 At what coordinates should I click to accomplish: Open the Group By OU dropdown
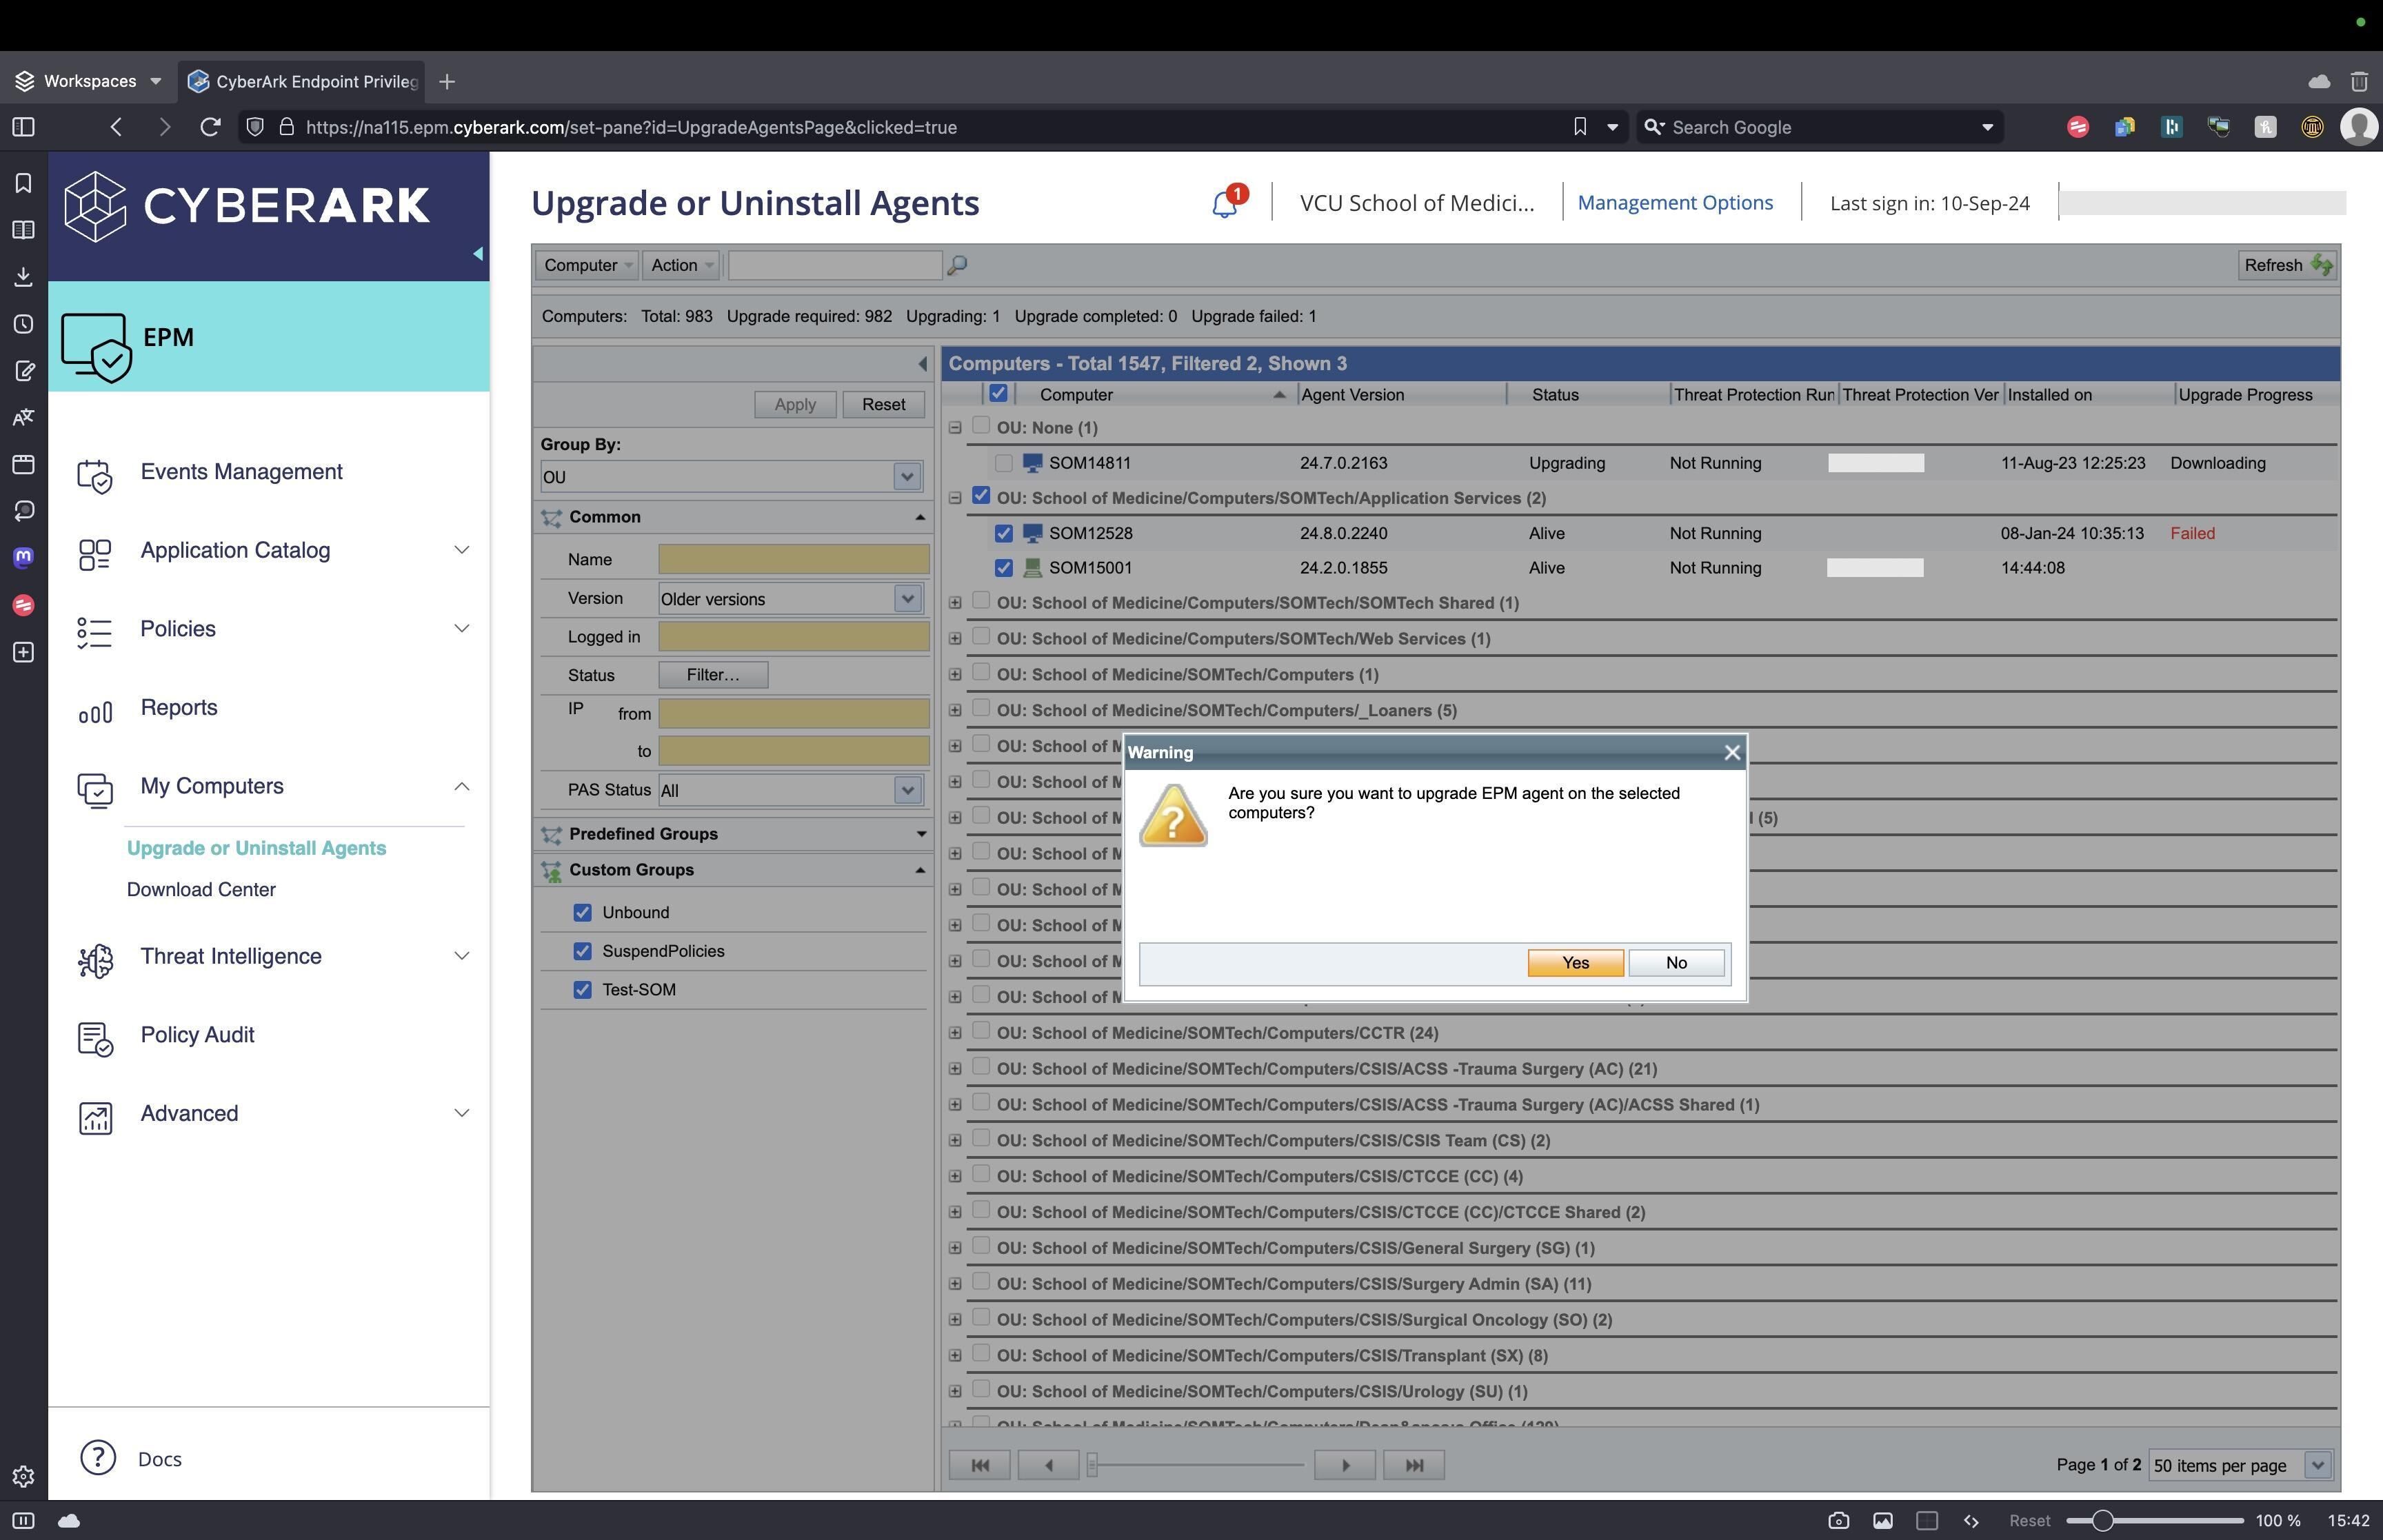907,477
